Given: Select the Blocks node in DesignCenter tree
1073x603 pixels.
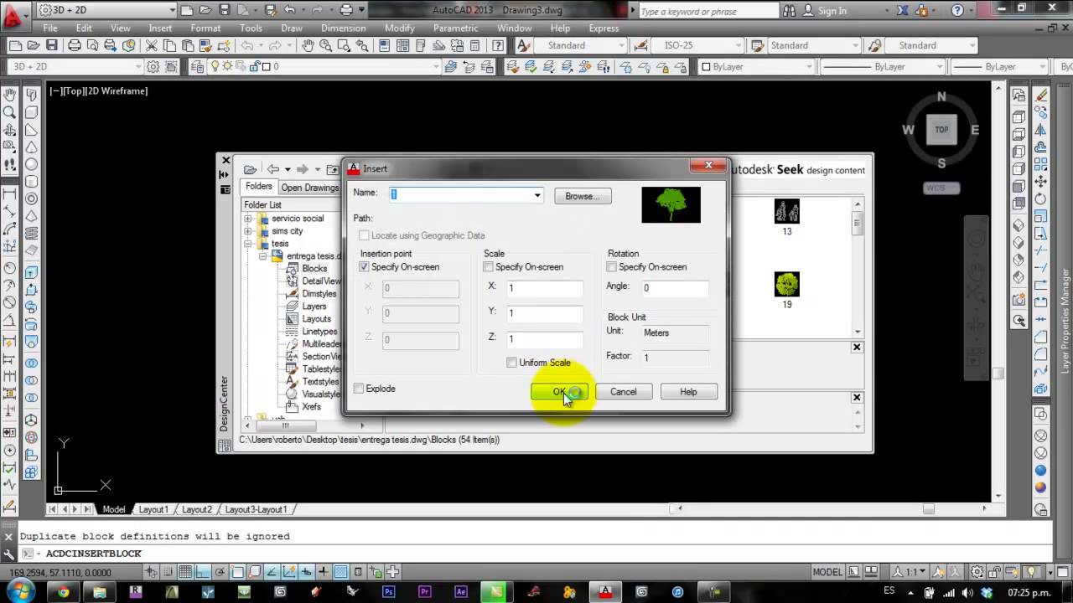Looking at the screenshot, I should pos(314,269).
